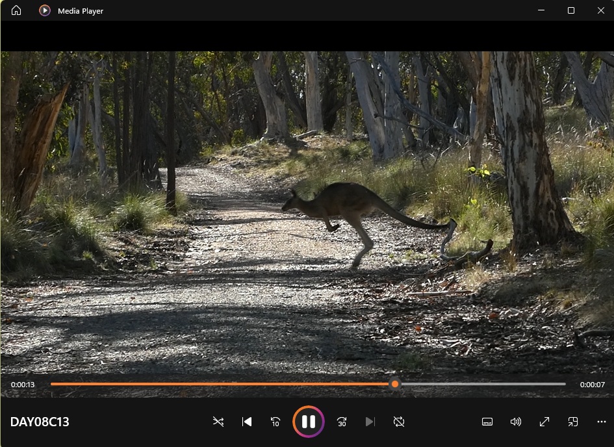
Task: Click the Media Player app logo
Action: click(45, 10)
